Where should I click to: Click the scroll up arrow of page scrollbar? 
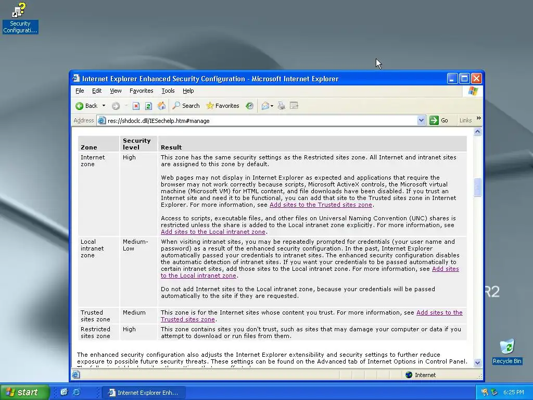(478, 132)
